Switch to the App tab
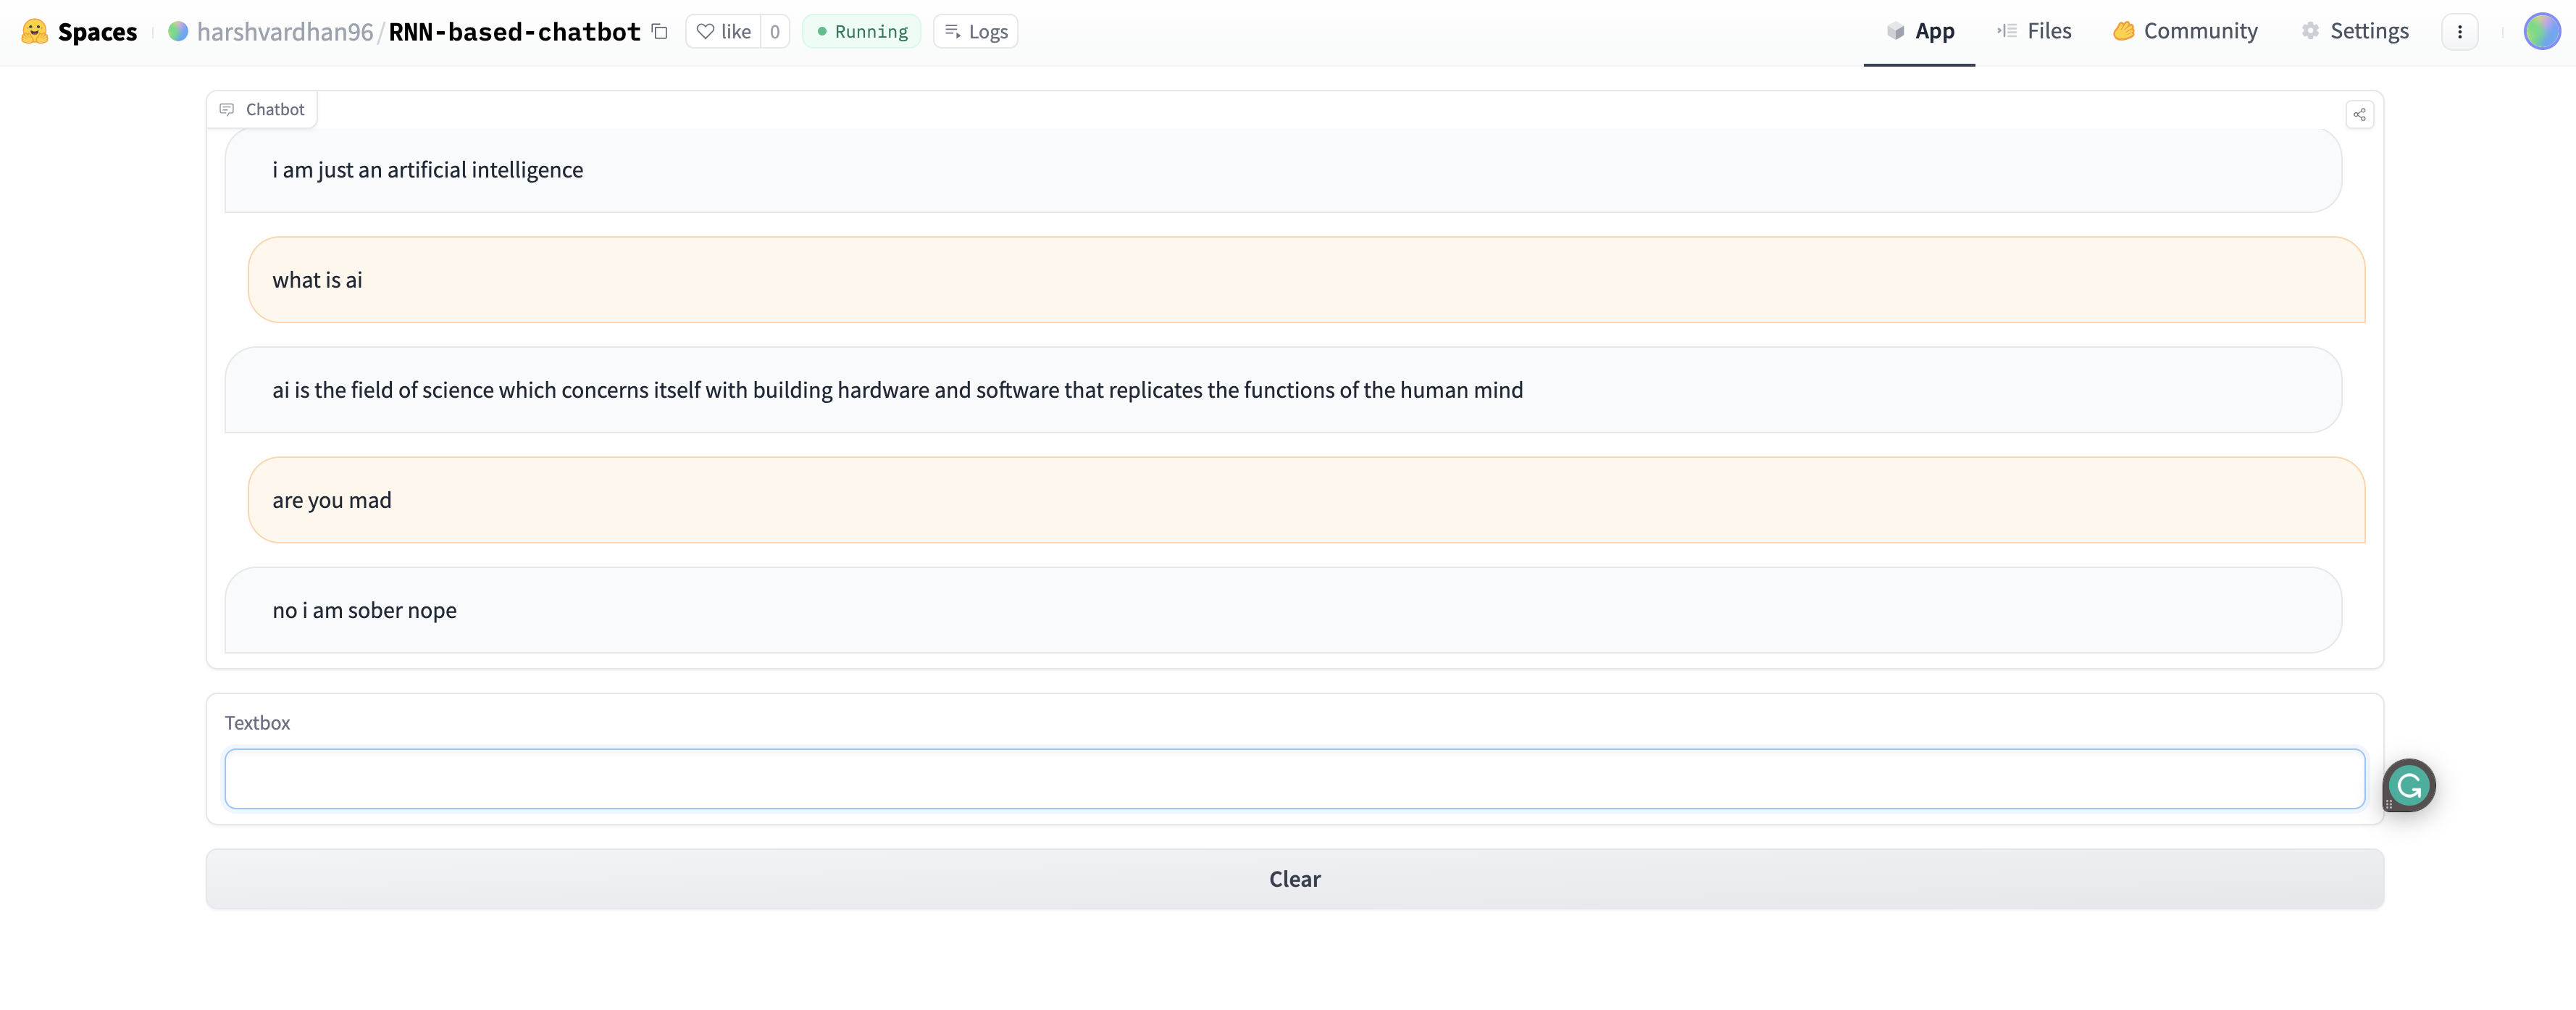The image size is (2576, 1010). pos(1919,31)
